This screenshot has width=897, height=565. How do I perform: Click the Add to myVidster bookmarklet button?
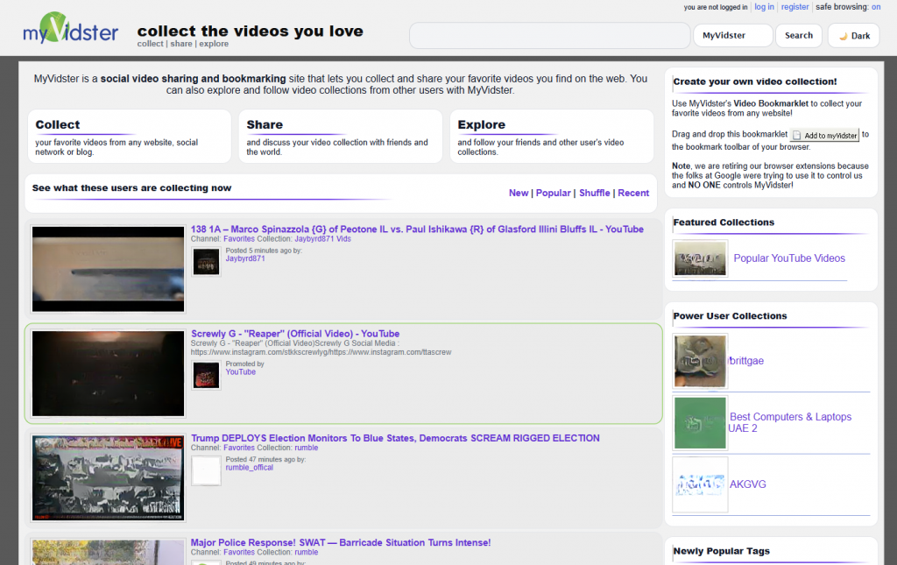(x=825, y=135)
